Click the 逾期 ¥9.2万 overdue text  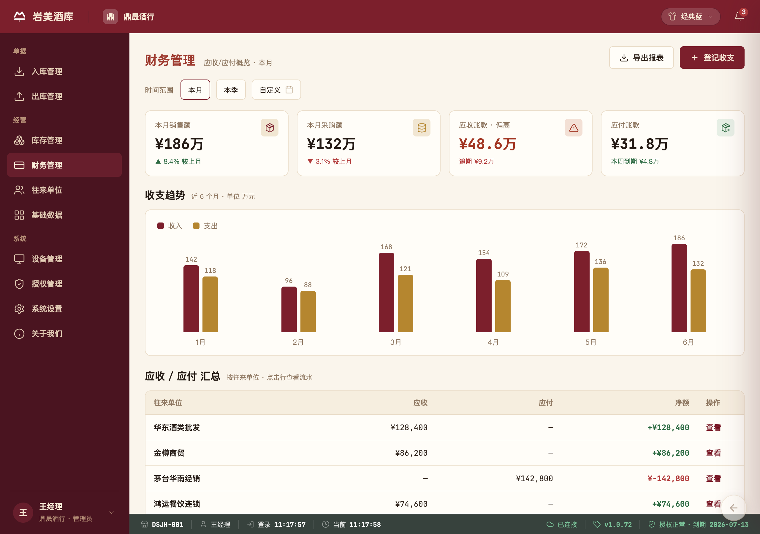tap(476, 161)
